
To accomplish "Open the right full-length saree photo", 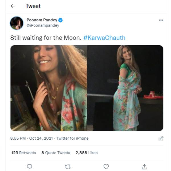I will (x=125, y=88).
